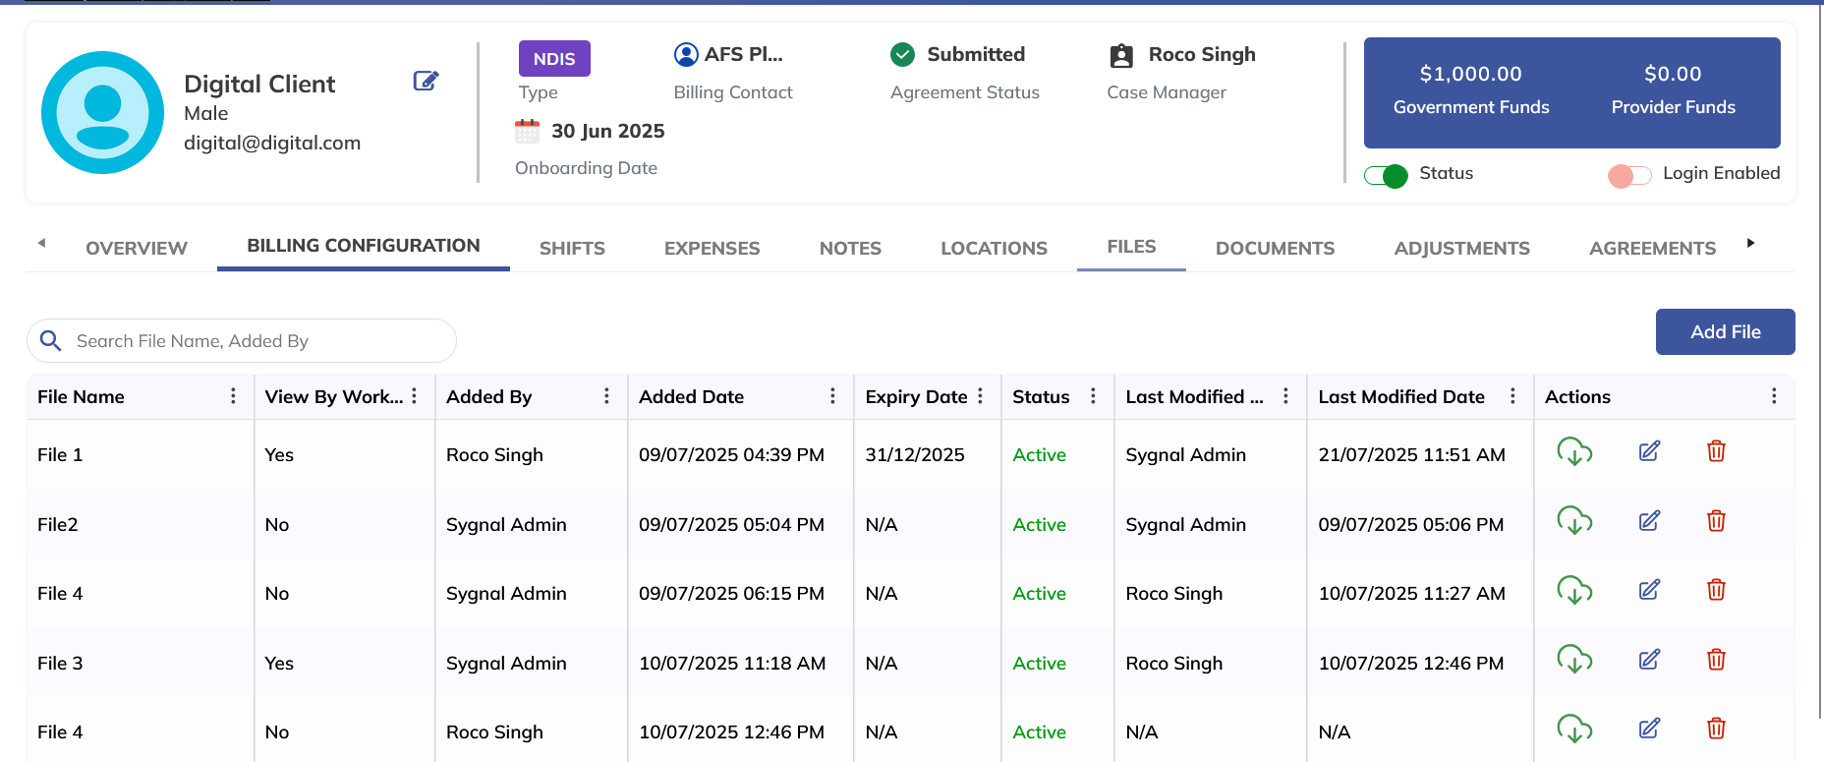Image resolution: width=1824 pixels, height=762 pixels.
Task: Focus the Search File Name field
Action: click(x=256, y=341)
